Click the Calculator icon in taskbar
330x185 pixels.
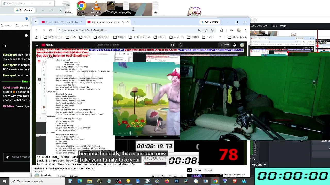pyautogui.click(x=70, y=181)
